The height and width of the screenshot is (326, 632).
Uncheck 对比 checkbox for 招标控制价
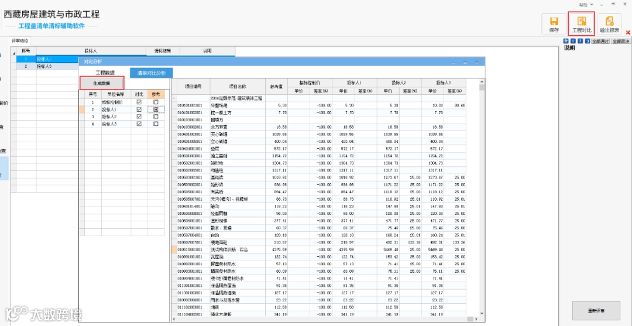[x=139, y=102]
